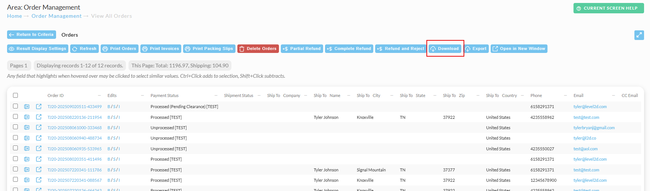Click the minus marker beside Ship To Name

coord(348,95)
